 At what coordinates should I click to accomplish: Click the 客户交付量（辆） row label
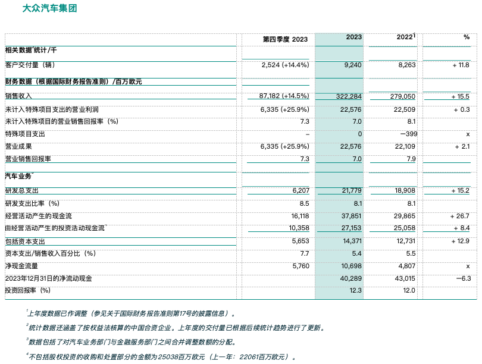(x=30, y=65)
